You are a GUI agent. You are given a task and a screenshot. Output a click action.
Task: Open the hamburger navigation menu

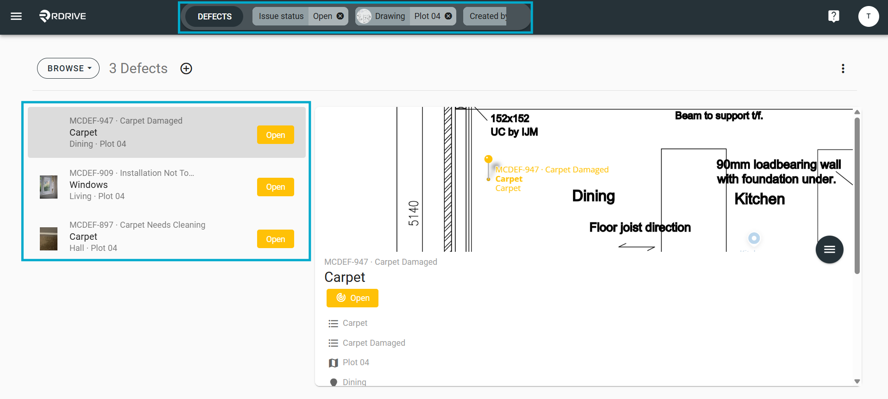[16, 16]
